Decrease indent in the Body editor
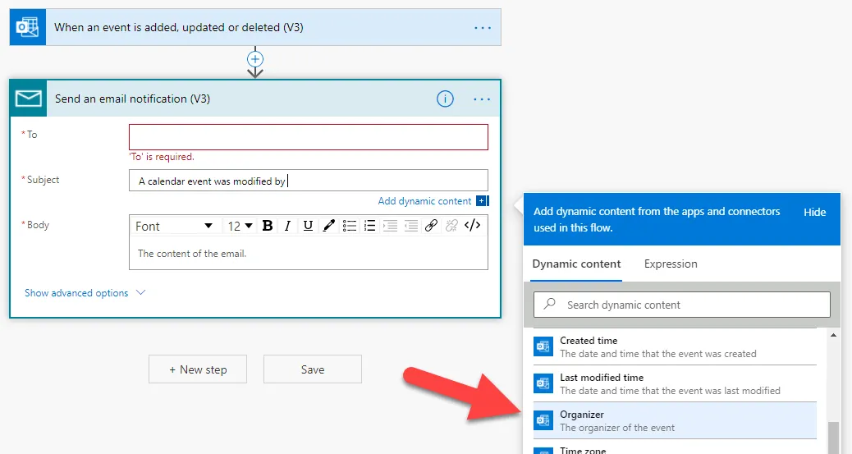The height and width of the screenshot is (454, 852). point(410,226)
